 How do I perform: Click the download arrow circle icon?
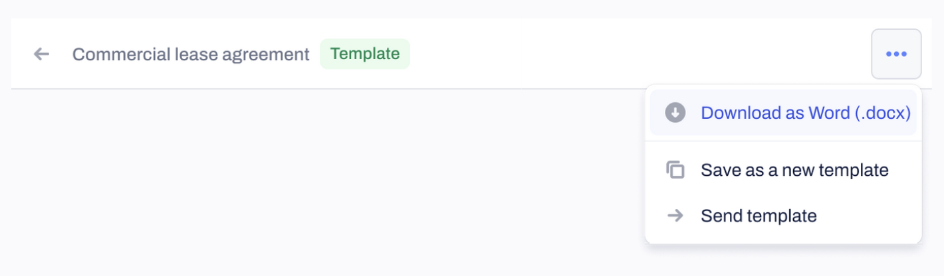click(675, 113)
